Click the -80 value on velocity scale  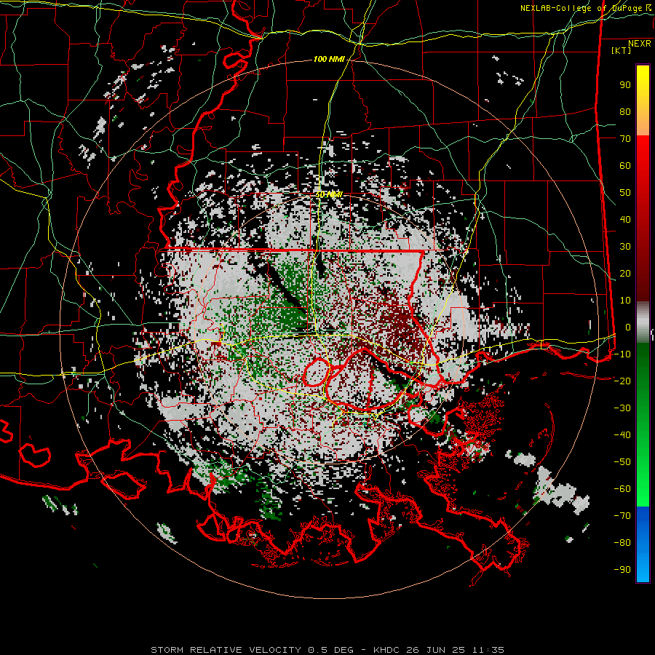point(622,543)
